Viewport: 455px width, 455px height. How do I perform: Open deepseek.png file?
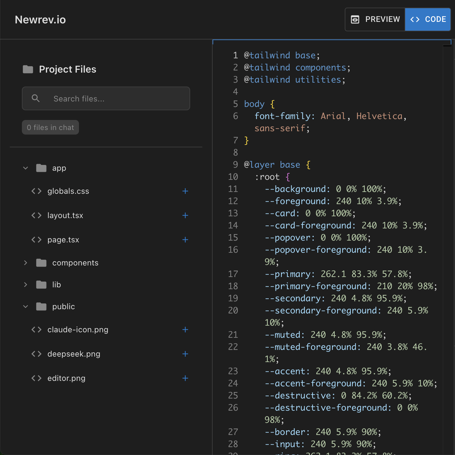click(x=74, y=354)
